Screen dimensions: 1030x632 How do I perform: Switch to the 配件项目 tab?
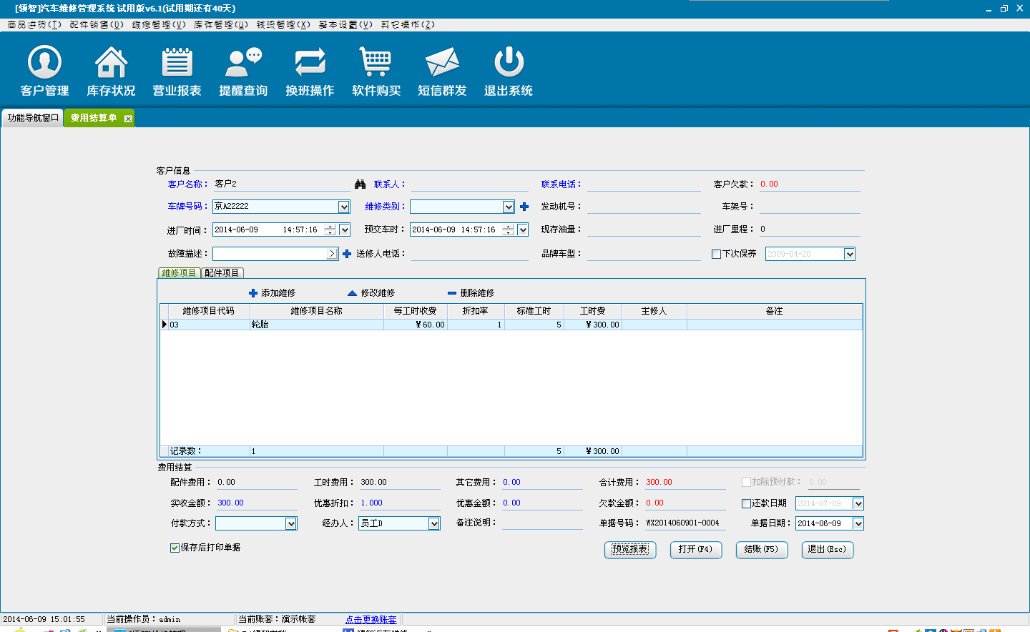[222, 273]
